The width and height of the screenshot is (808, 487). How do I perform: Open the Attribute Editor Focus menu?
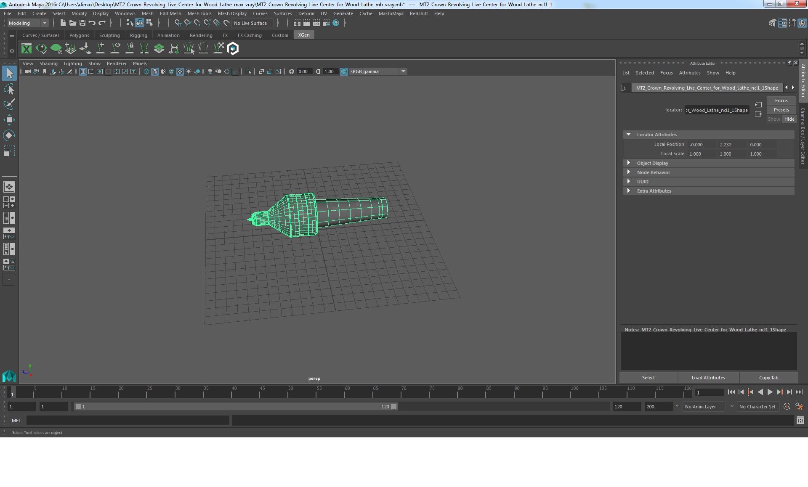(666, 73)
